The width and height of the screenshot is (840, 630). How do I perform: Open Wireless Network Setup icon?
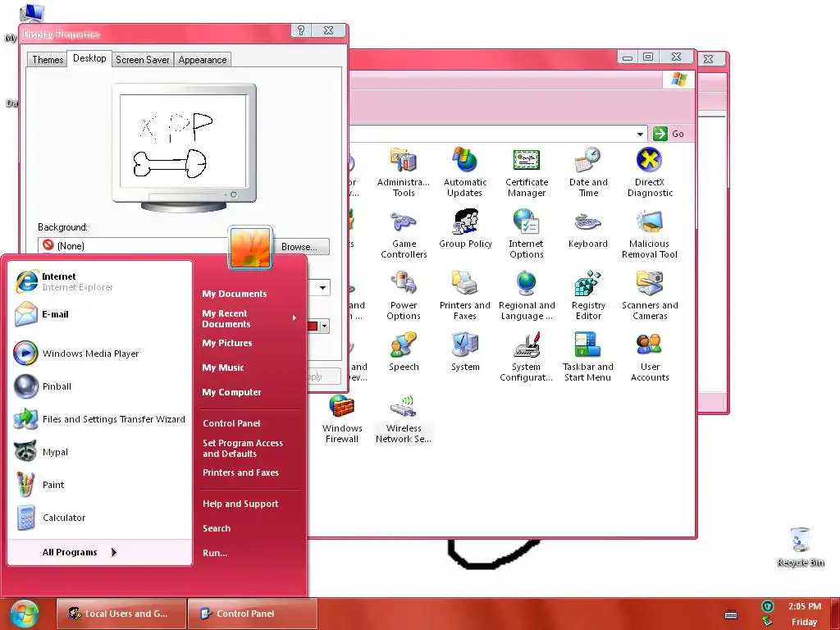coord(404,418)
